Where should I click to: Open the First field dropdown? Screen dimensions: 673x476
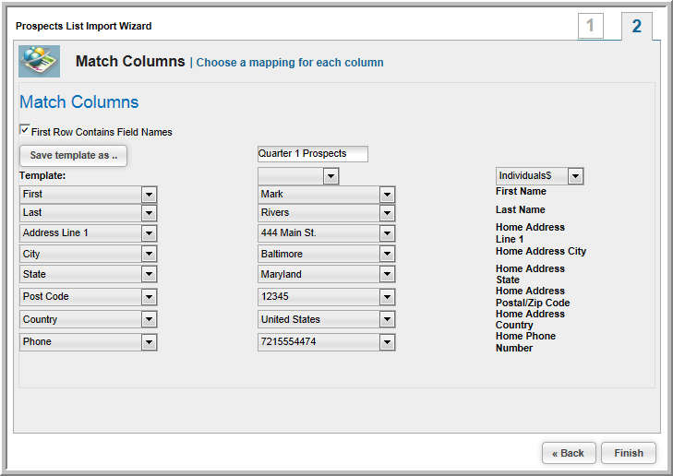pos(89,195)
